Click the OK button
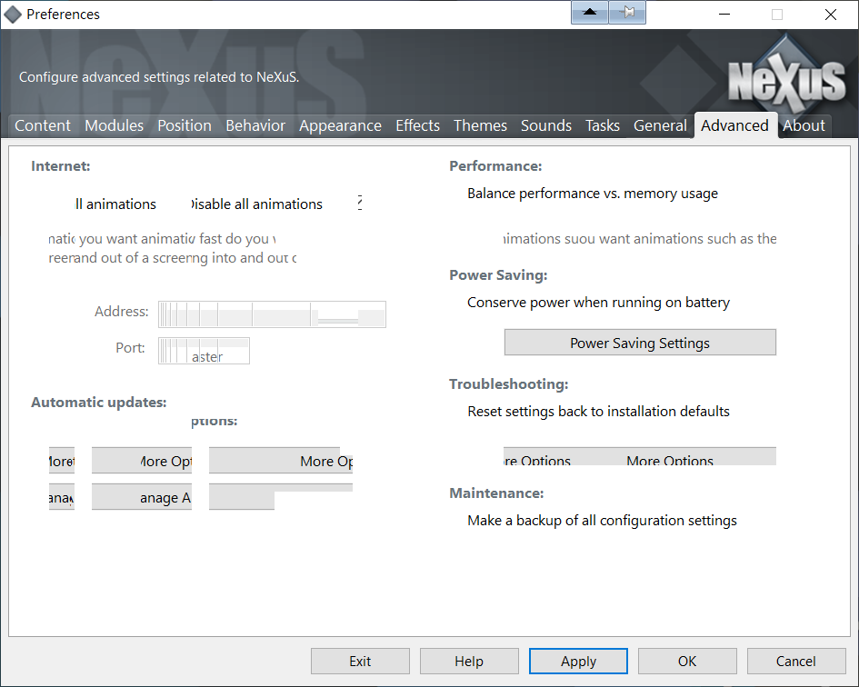Image resolution: width=859 pixels, height=687 pixels. click(x=687, y=661)
